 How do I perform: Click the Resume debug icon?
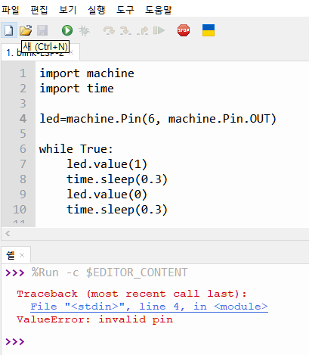[x=159, y=30]
